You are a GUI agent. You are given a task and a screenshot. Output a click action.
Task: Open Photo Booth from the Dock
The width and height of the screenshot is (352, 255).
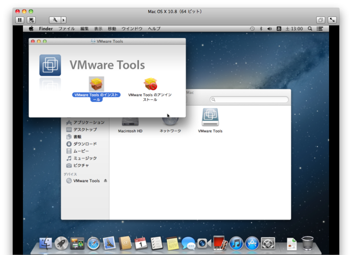pyautogui.click(x=220, y=243)
